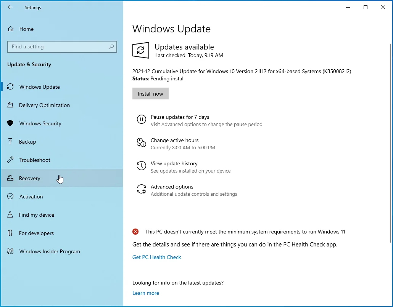This screenshot has height=307, width=393.
Task: Click the Windows 11 requirements message text
Action: point(245,232)
